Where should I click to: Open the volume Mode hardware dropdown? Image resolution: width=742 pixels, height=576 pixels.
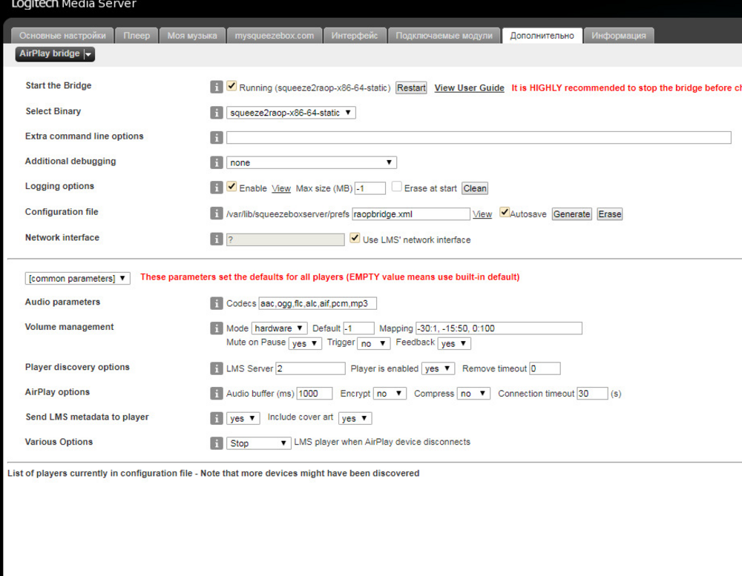[279, 328]
